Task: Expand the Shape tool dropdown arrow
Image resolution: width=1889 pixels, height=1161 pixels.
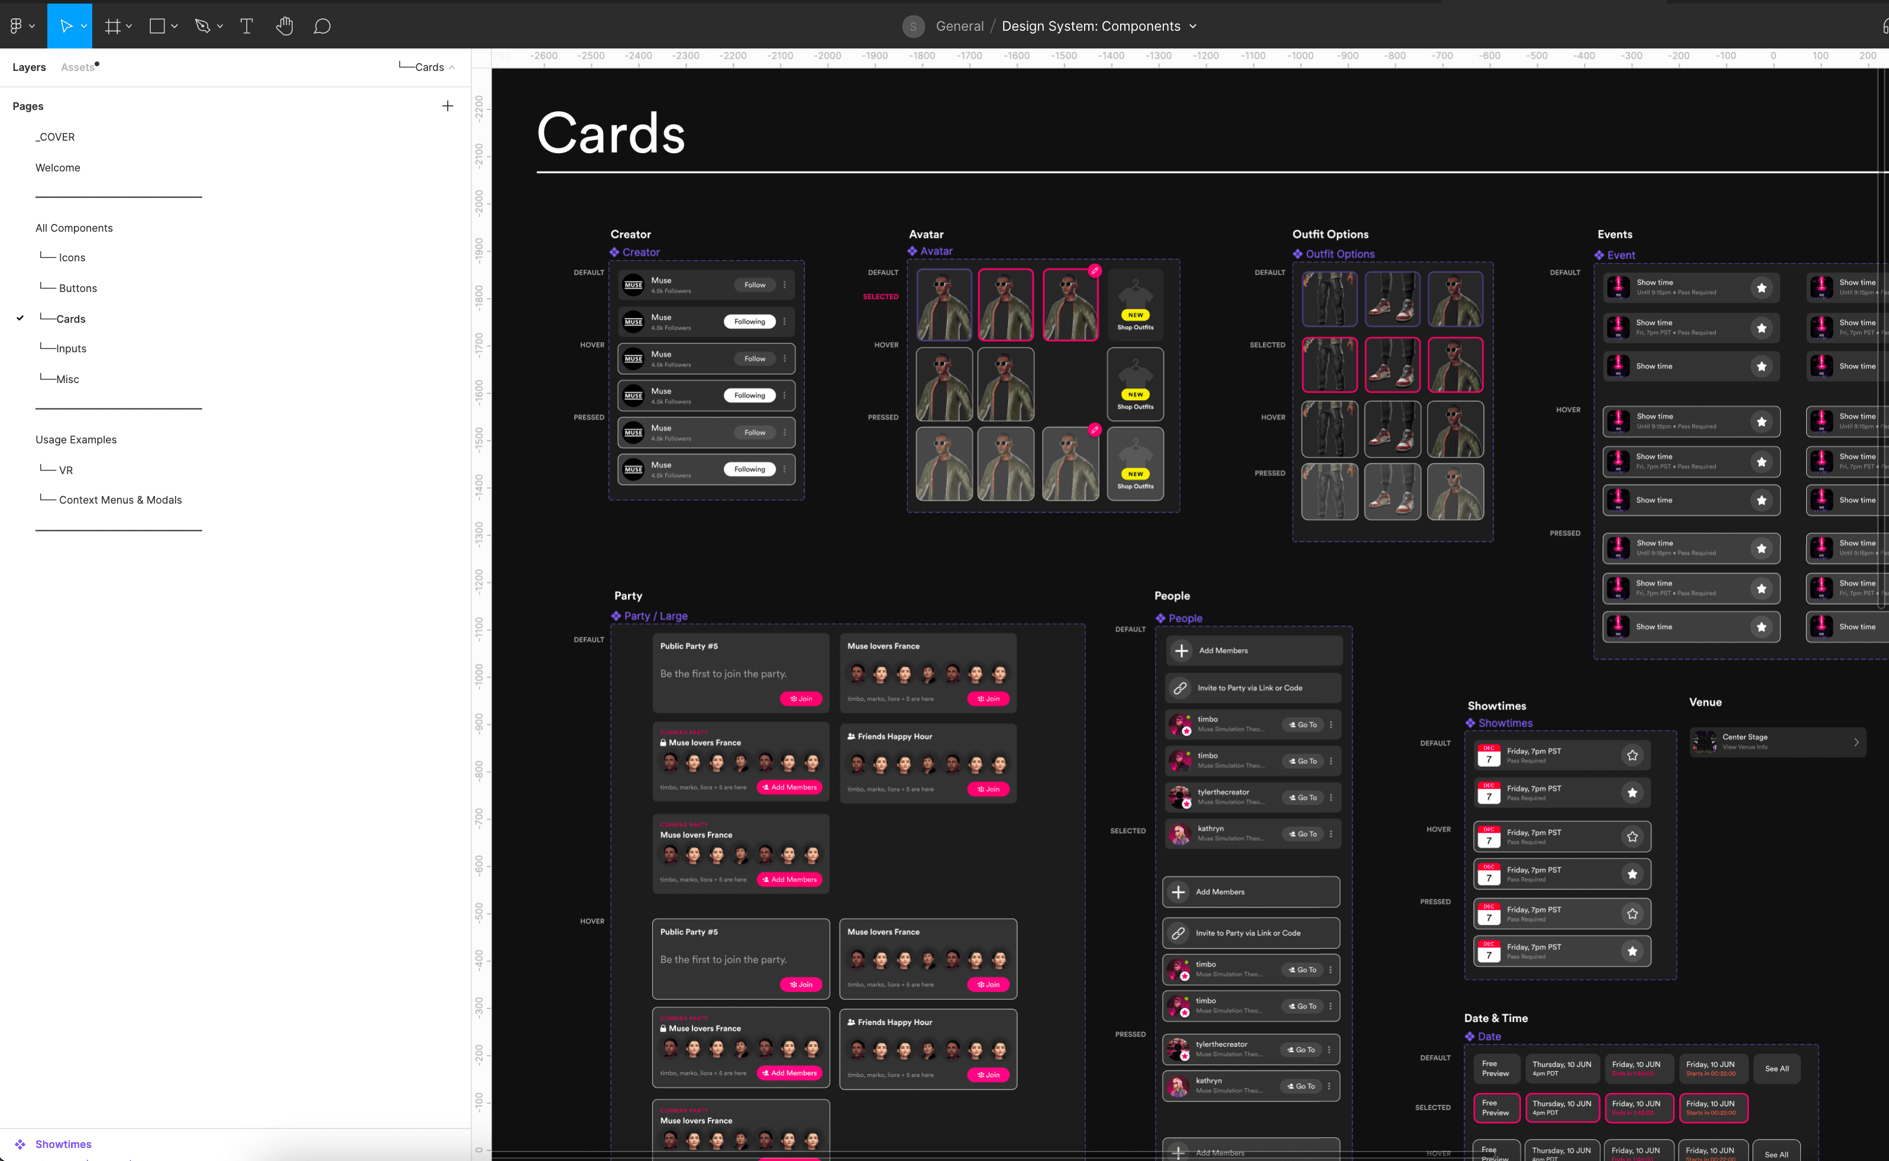Action: pyautogui.click(x=175, y=25)
